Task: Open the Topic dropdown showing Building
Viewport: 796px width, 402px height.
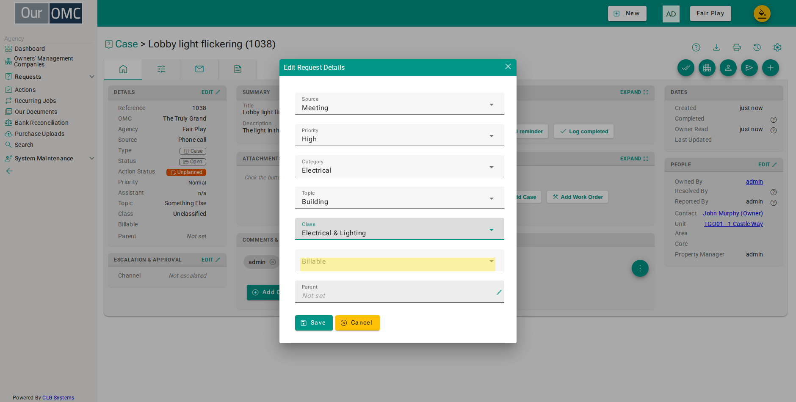Action: (x=399, y=198)
